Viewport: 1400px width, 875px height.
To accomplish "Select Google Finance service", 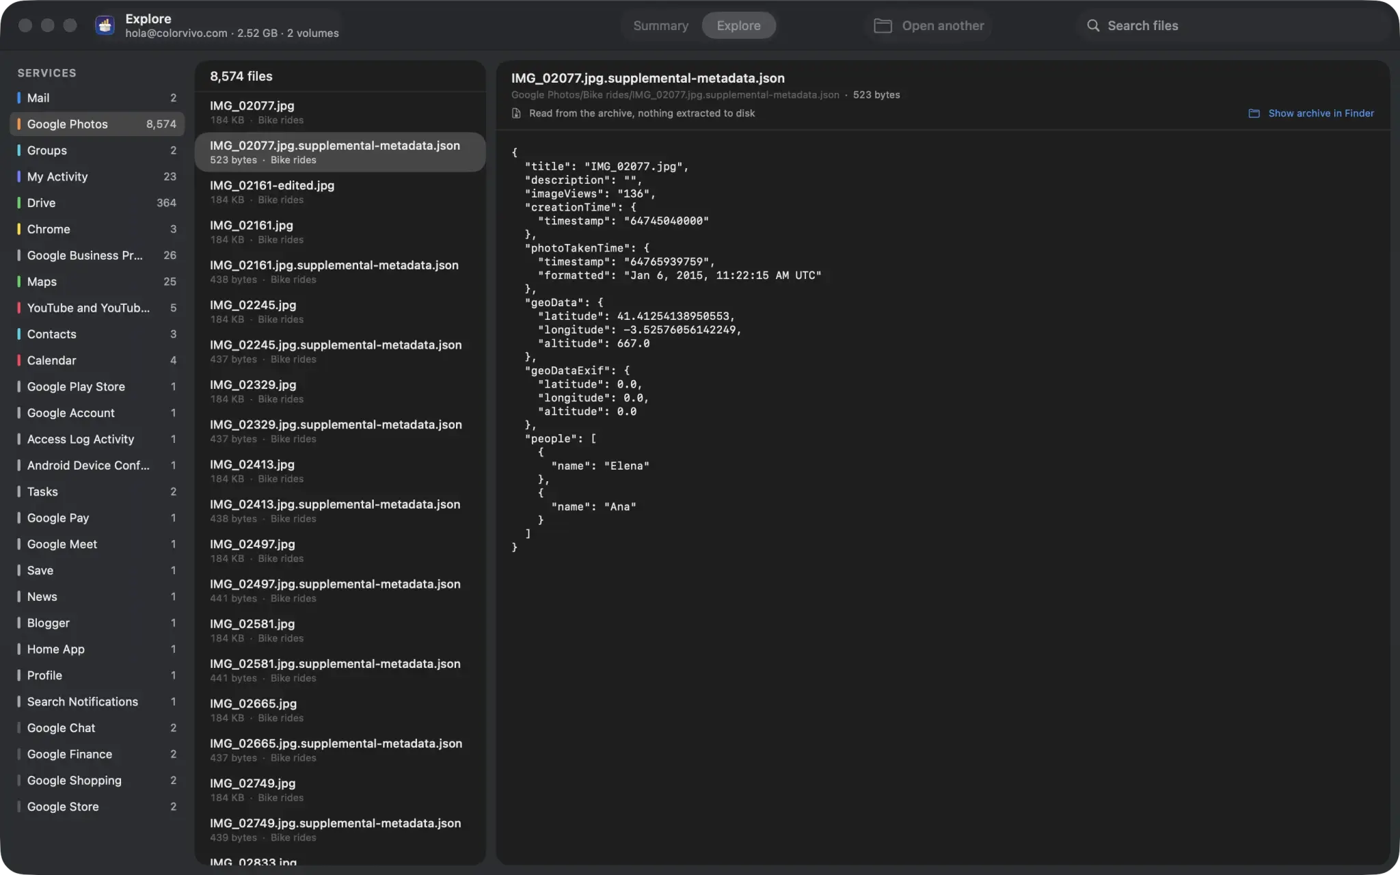I will point(97,755).
